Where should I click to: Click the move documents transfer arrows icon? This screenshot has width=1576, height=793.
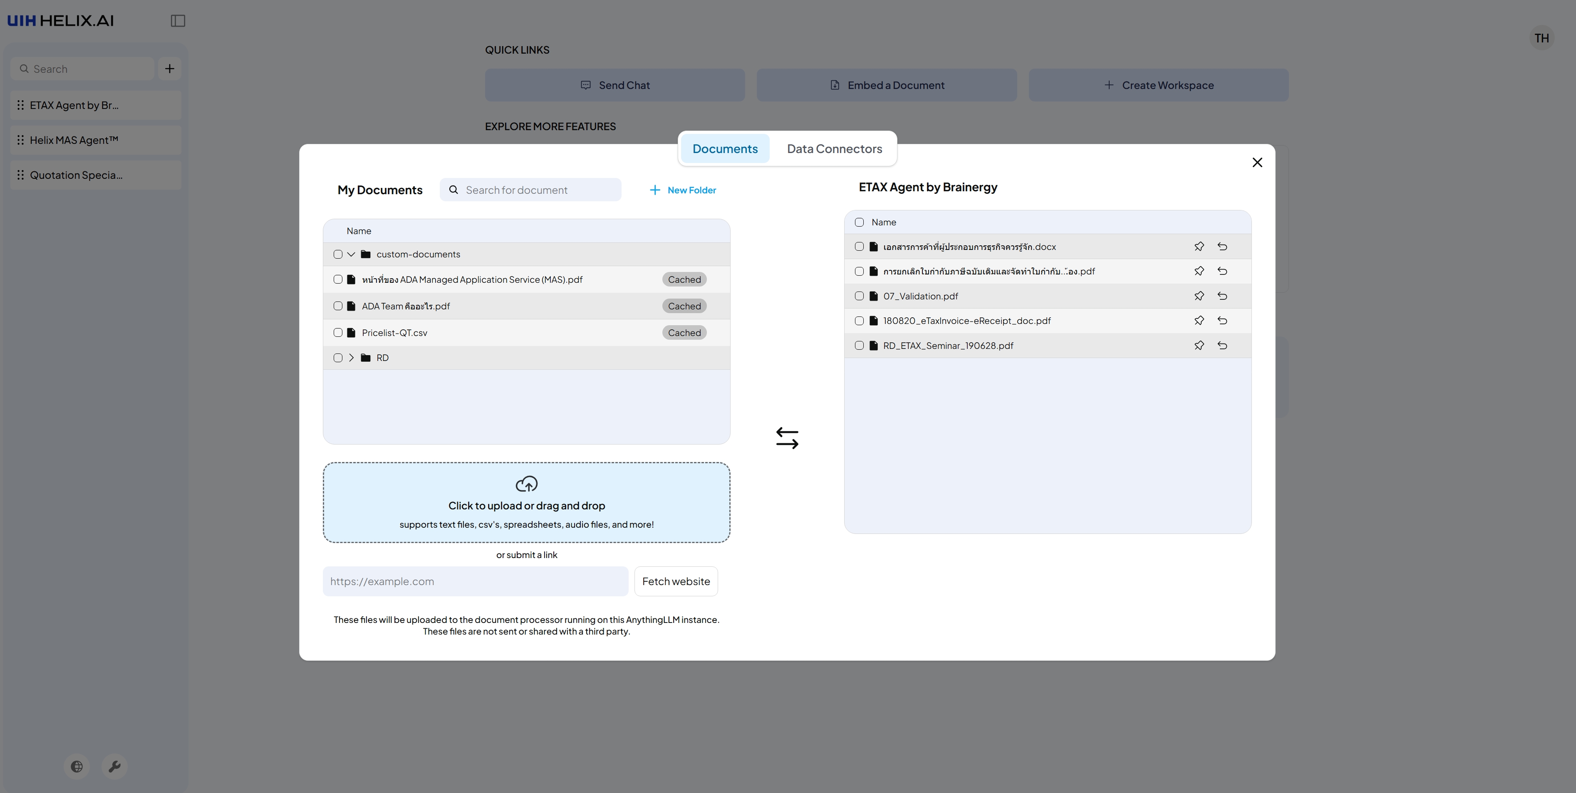click(x=787, y=438)
